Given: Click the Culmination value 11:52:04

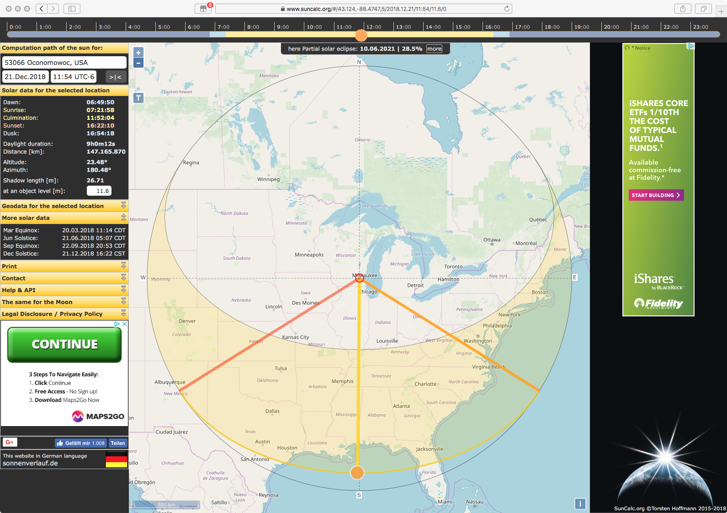Looking at the screenshot, I should tap(101, 118).
